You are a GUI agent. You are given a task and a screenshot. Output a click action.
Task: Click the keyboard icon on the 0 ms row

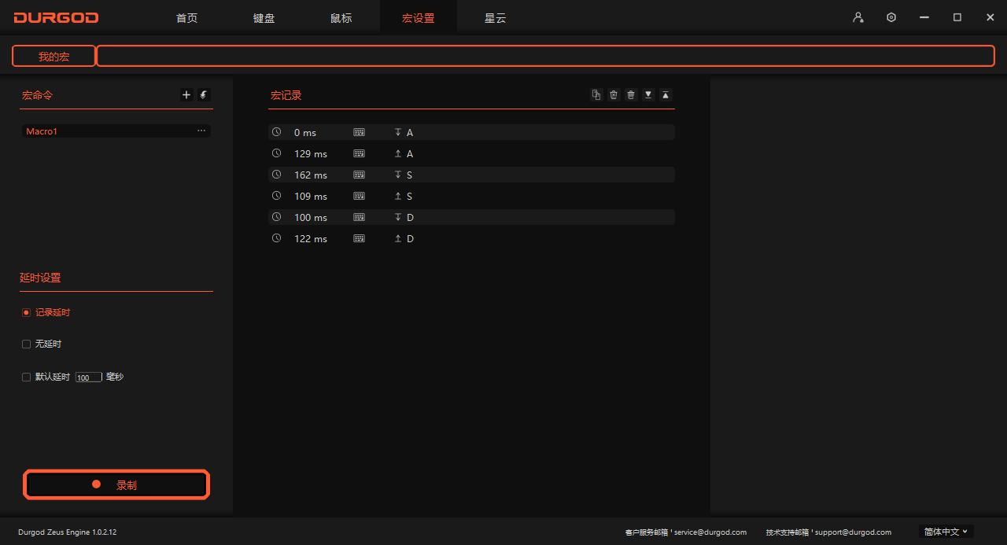(360, 132)
